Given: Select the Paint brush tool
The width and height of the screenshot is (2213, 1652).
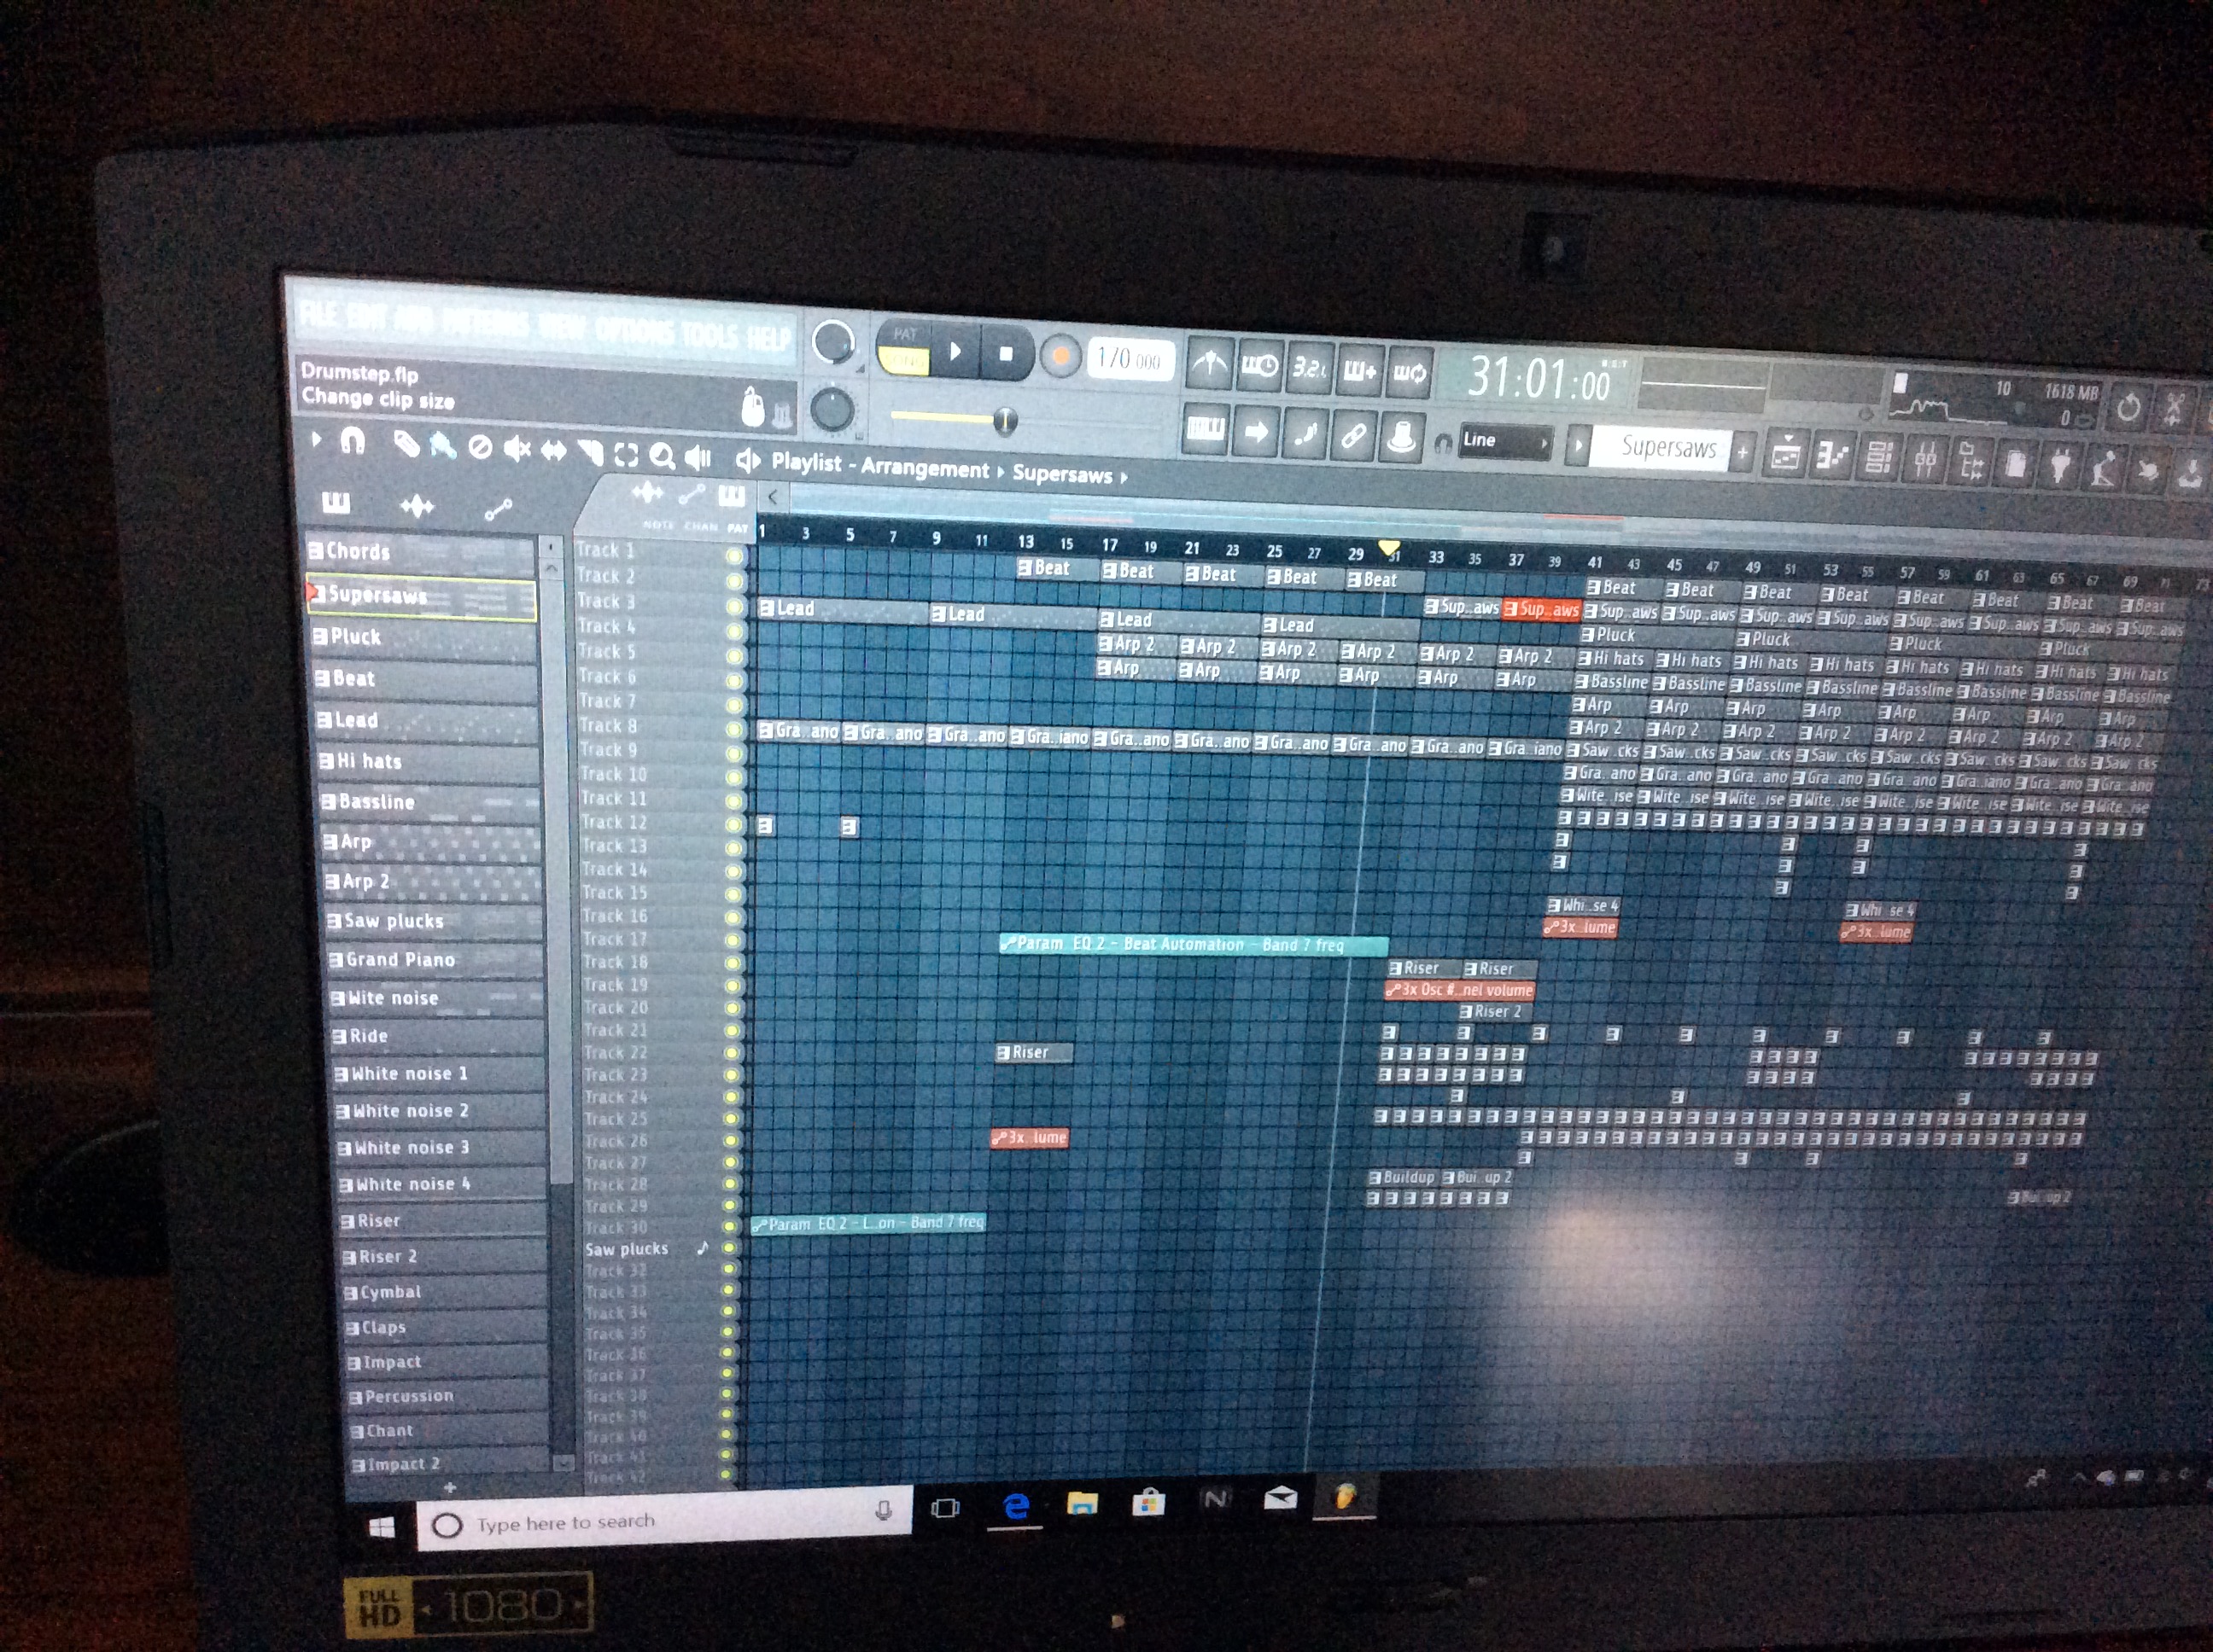Looking at the screenshot, I should click(442, 446).
